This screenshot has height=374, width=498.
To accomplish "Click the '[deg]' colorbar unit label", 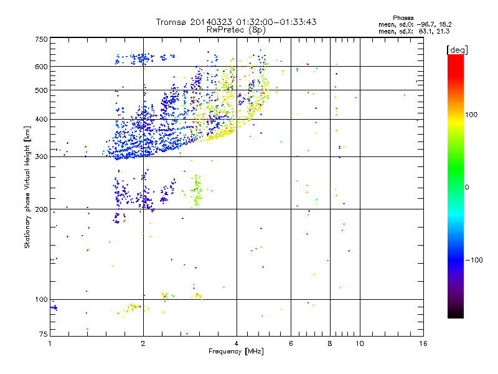I will (457, 50).
